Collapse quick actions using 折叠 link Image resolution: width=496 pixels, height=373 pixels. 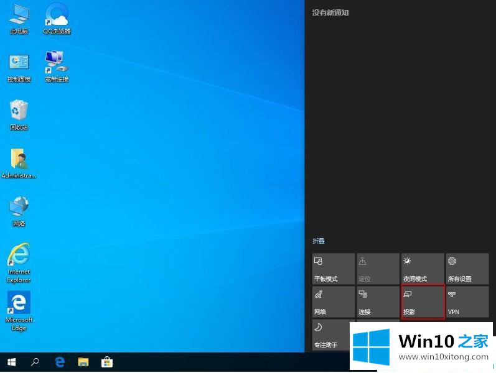[319, 241]
